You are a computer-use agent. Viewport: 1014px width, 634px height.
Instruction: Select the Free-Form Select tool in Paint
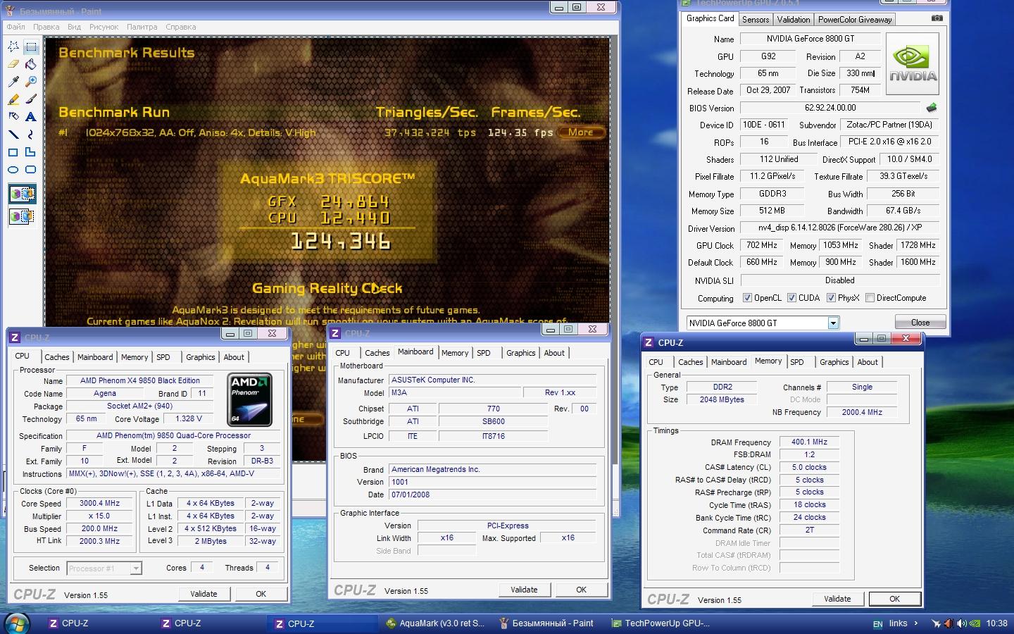tap(13, 46)
